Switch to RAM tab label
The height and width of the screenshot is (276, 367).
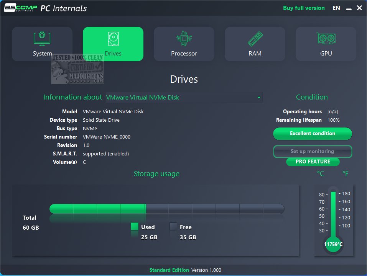pyautogui.click(x=255, y=54)
